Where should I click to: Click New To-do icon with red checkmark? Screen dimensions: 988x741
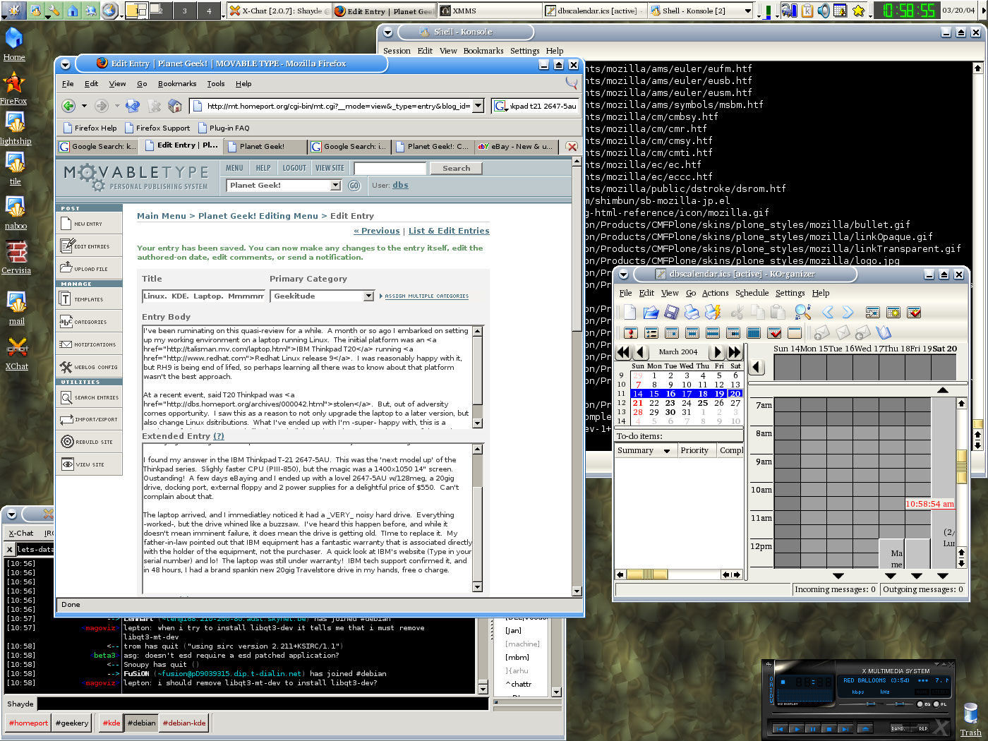(914, 312)
